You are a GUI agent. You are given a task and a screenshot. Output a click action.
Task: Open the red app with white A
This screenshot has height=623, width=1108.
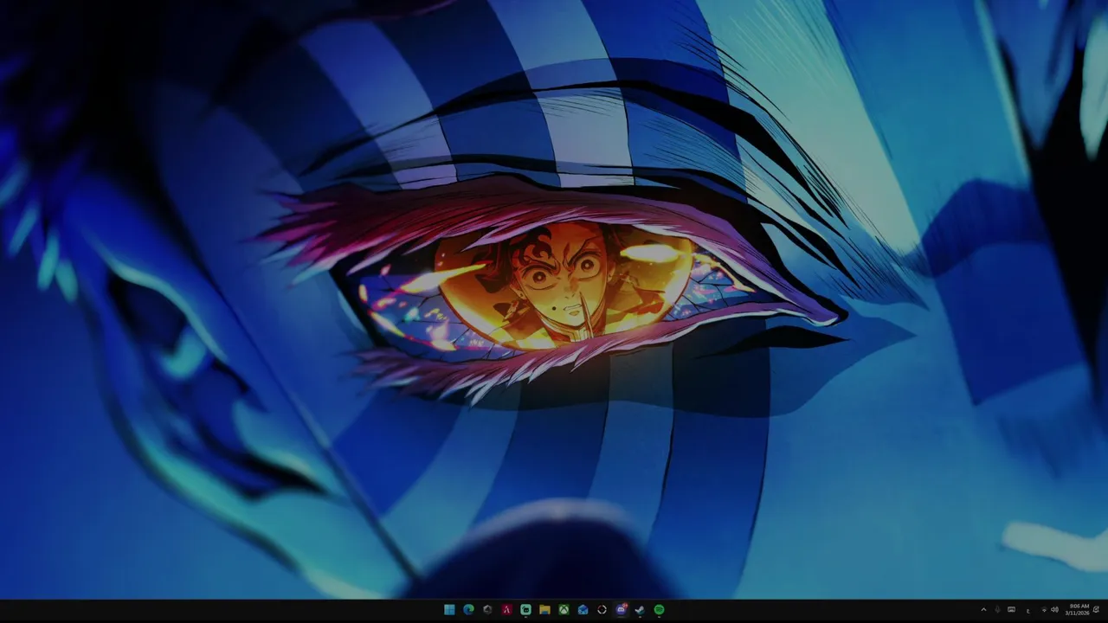pyautogui.click(x=506, y=609)
